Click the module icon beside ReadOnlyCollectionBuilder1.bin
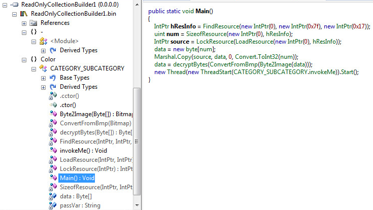This screenshot has height=210, width=373. (x=24, y=14)
